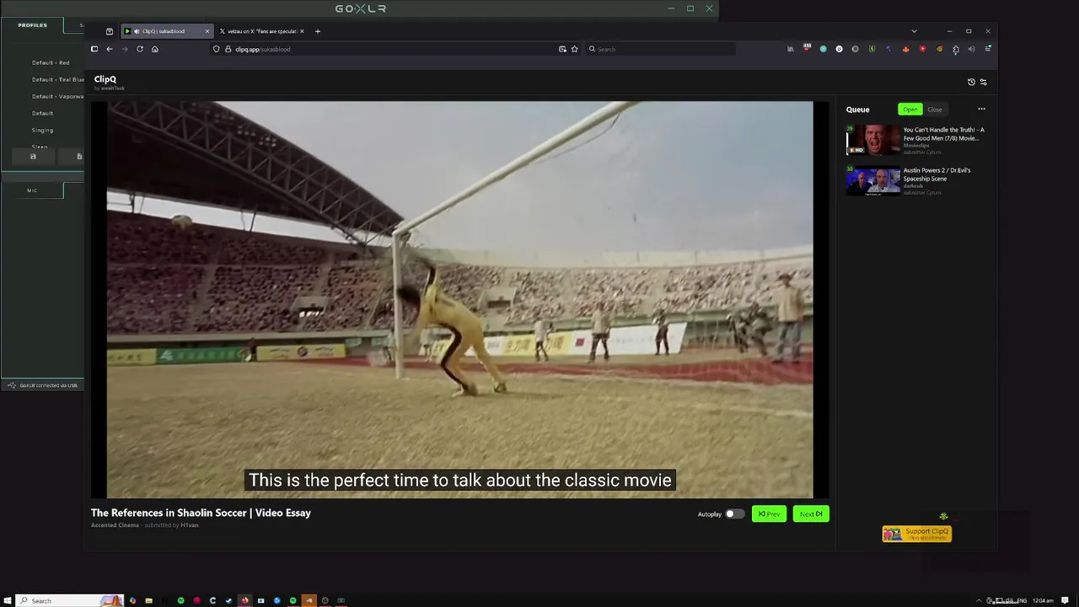
Task: Select the Default - Red profile in GoXLR
Action: click(51, 62)
